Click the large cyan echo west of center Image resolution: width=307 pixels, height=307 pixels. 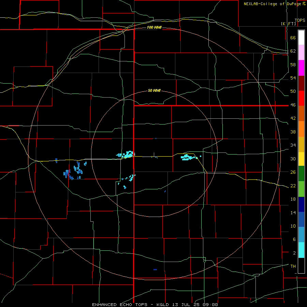click(127, 154)
